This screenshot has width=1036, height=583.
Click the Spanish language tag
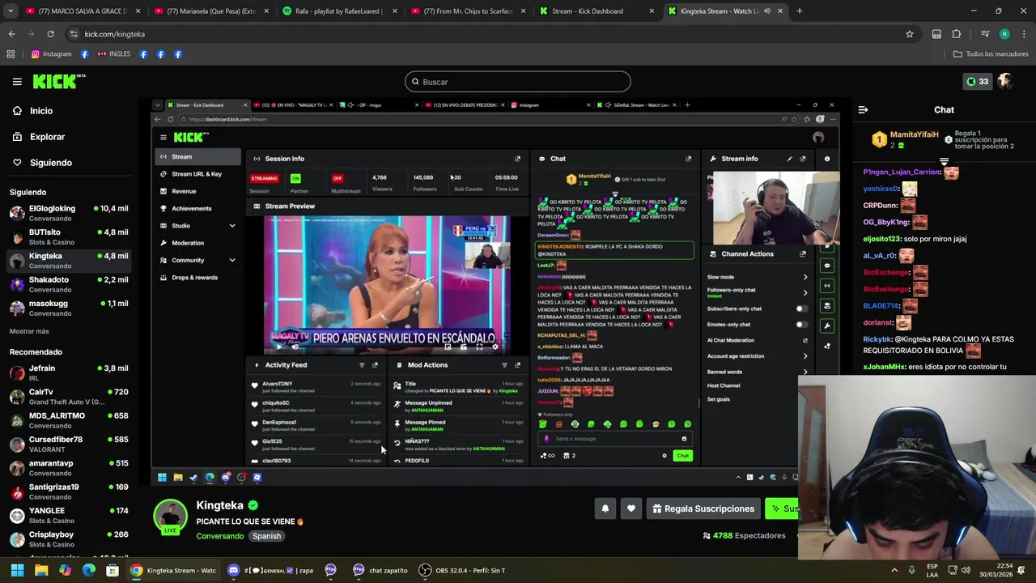266,536
